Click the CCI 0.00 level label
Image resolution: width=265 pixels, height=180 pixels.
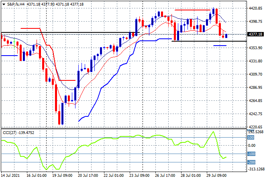click(252, 146)
